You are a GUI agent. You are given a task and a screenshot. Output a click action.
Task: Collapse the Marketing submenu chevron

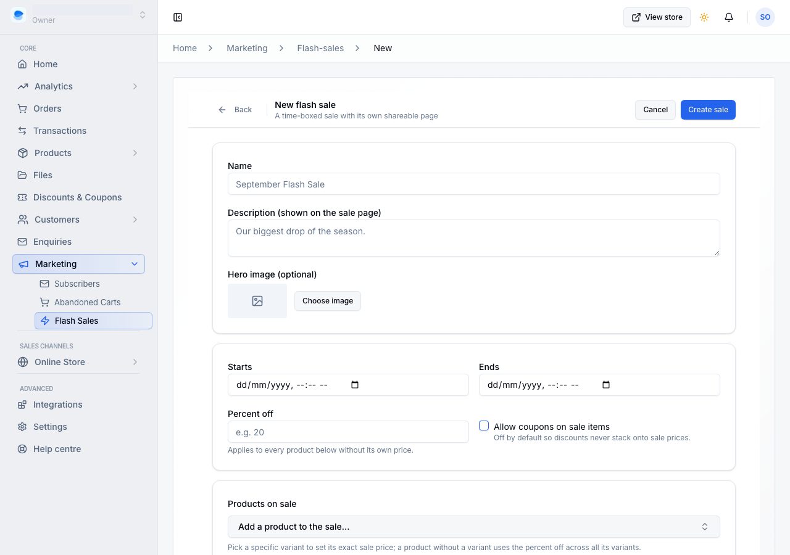tap(135, 264)
